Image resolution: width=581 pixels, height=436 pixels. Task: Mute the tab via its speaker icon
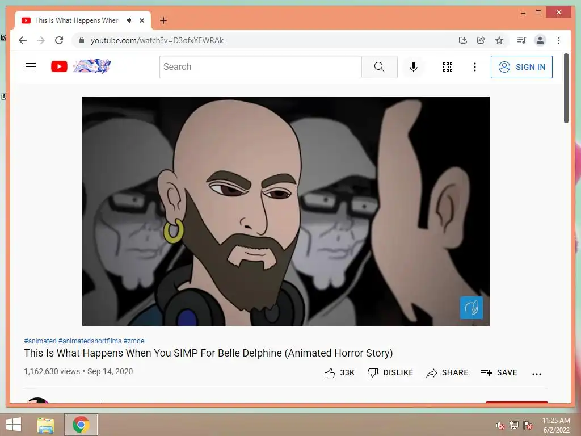click(130, 20)
